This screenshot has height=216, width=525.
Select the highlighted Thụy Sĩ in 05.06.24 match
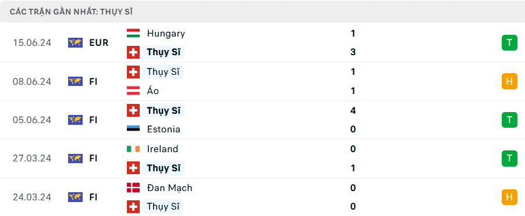click(164, 110)
